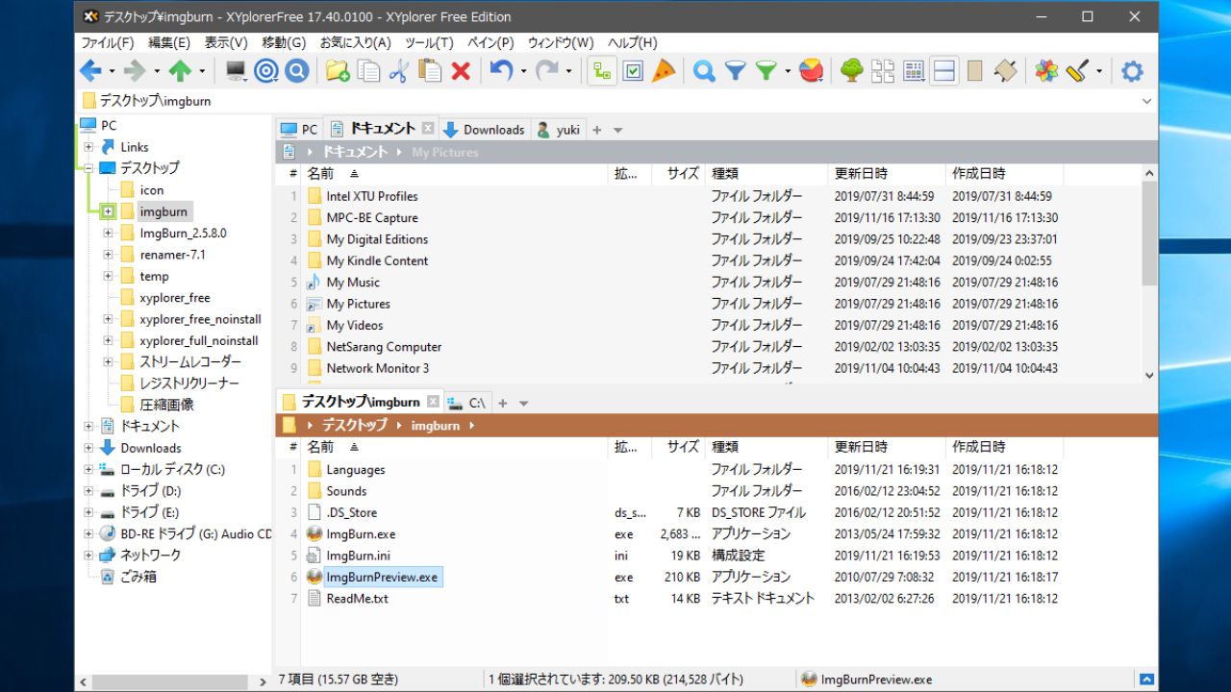Image resolution: width=1231 pixels, height=692 pixels.
Task: Click the blue funnel filter icon
Action: 735,70
